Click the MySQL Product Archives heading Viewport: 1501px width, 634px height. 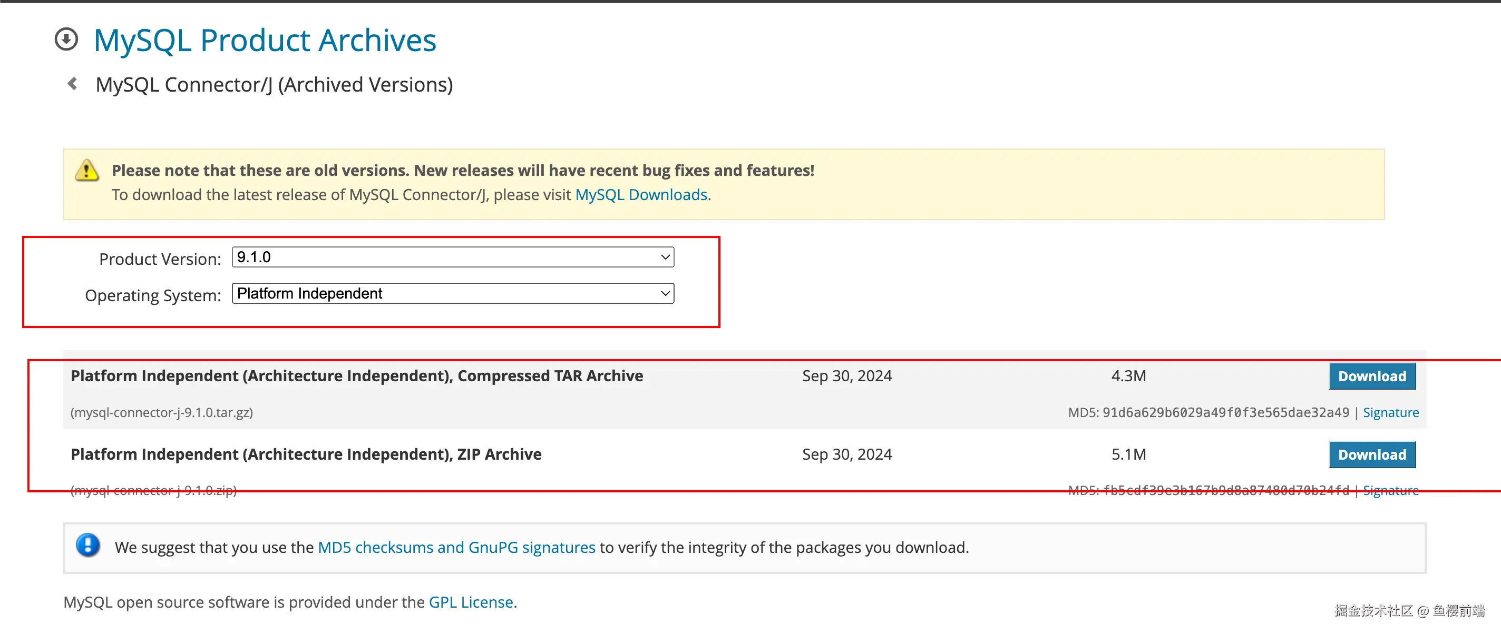pyautogui.click(x=265, y=40)
